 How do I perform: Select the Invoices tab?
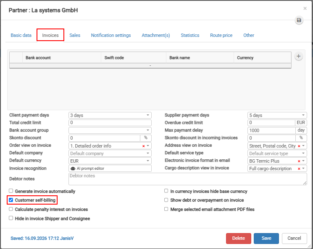50,35
